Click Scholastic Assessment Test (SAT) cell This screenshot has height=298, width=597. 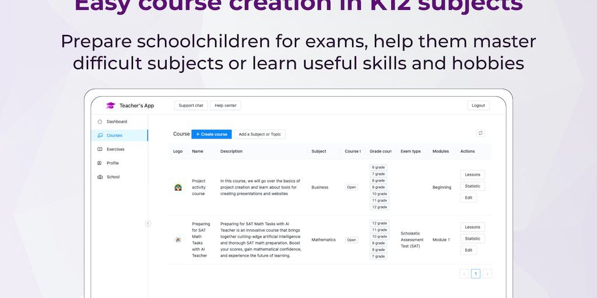pyautogui.click(x=412, y=240)
